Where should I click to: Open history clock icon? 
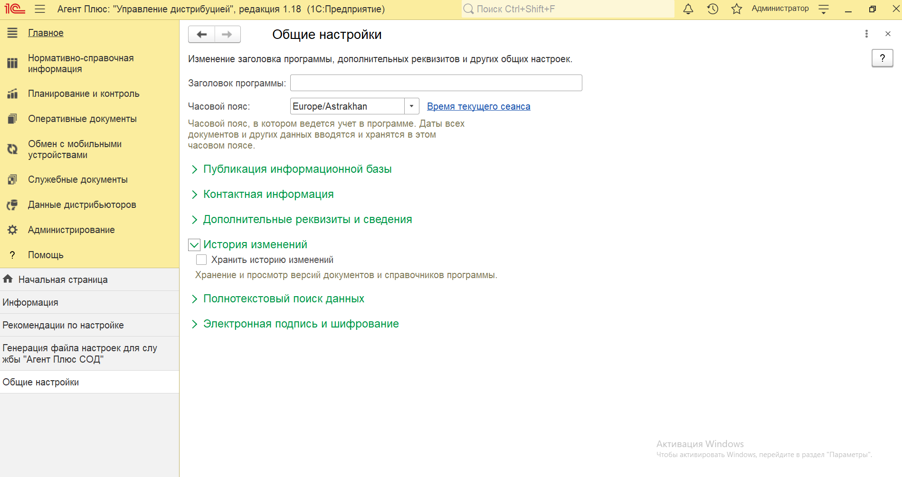712,9
